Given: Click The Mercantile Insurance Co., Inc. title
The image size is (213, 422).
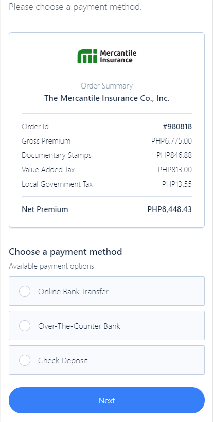Looking at the screenshot, I should [x=107, y=98].
